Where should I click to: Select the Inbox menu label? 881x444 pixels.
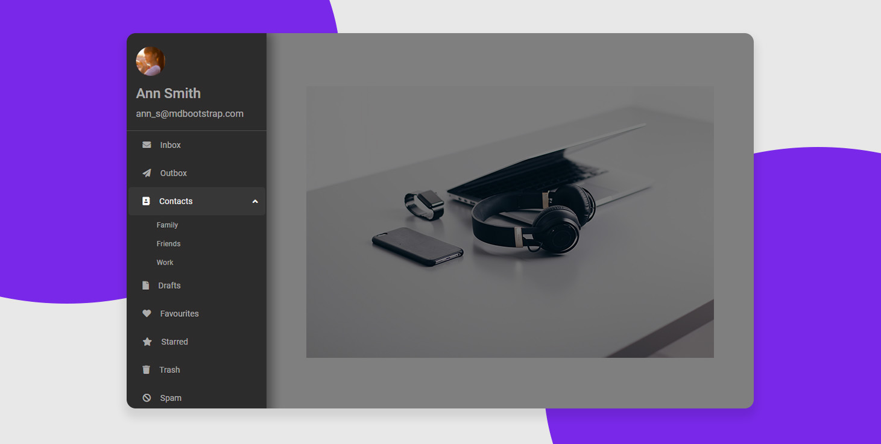[170, 145]
